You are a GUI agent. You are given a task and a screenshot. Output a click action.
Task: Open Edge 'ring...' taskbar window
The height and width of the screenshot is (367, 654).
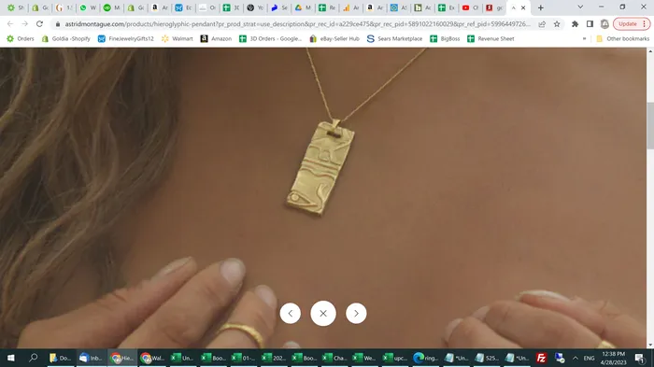tap(426, 358)
